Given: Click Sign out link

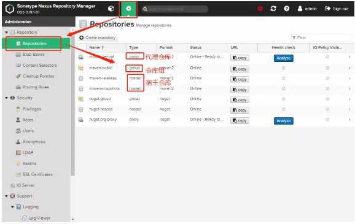Looking at the screenshot, I should [x=337, y=9].
